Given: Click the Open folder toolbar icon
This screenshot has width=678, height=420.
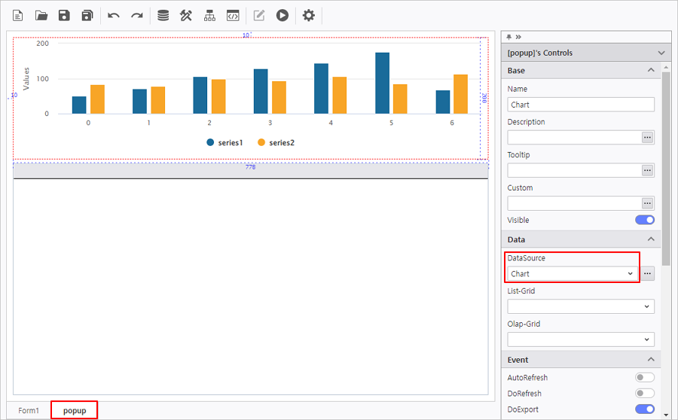Looking at the screenshot, I should tap(41, 15).
